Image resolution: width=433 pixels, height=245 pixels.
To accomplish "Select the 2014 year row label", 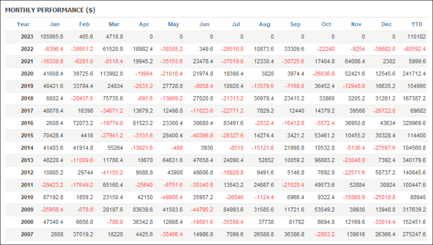I will click(x=27, y=148).
